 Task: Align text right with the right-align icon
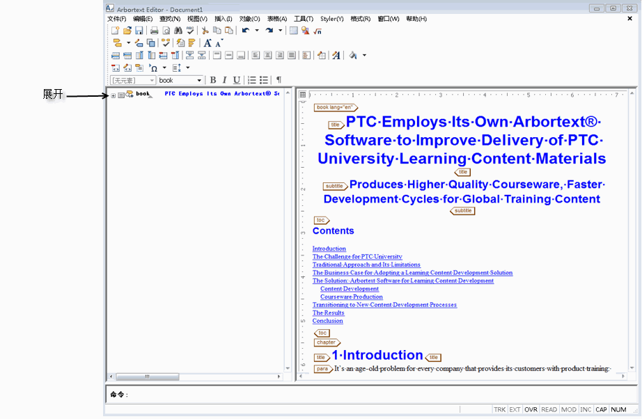coord(280,55)
